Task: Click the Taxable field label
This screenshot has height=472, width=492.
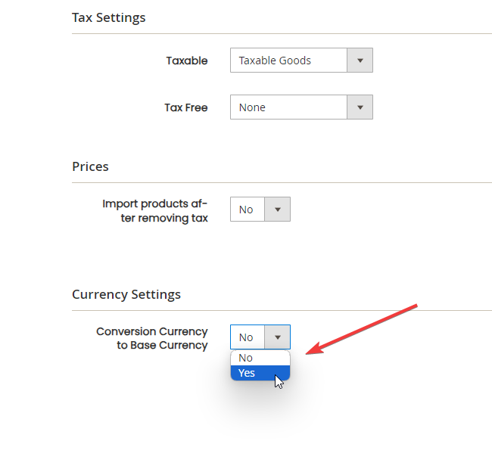Action: point(187,61)
